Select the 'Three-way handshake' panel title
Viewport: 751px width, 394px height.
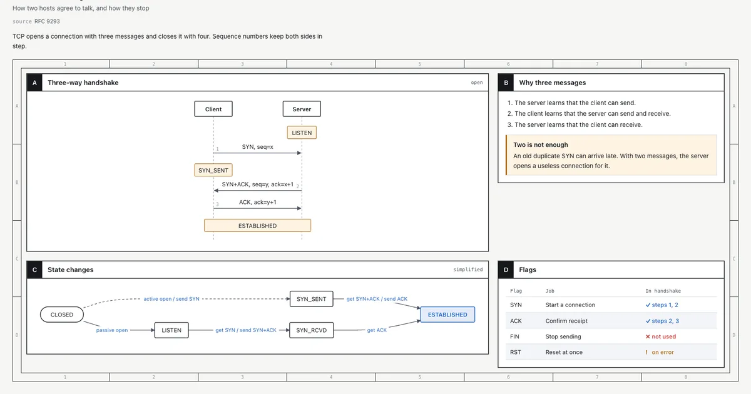[x=83, y=83]
